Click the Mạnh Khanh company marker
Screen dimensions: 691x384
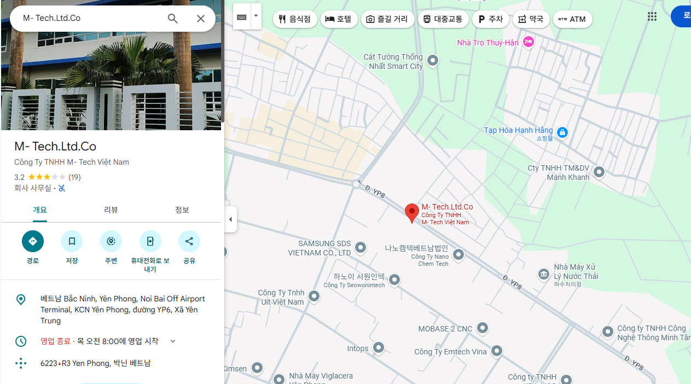599,172
